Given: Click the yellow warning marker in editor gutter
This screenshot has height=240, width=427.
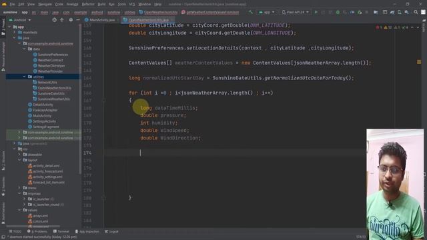Looking at the screenshot, I should click(x=419, y=62).
